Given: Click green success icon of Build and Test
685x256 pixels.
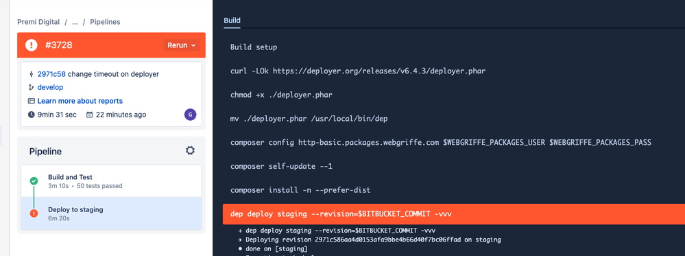Looking at the screenshot, I should tap(34, 181).
